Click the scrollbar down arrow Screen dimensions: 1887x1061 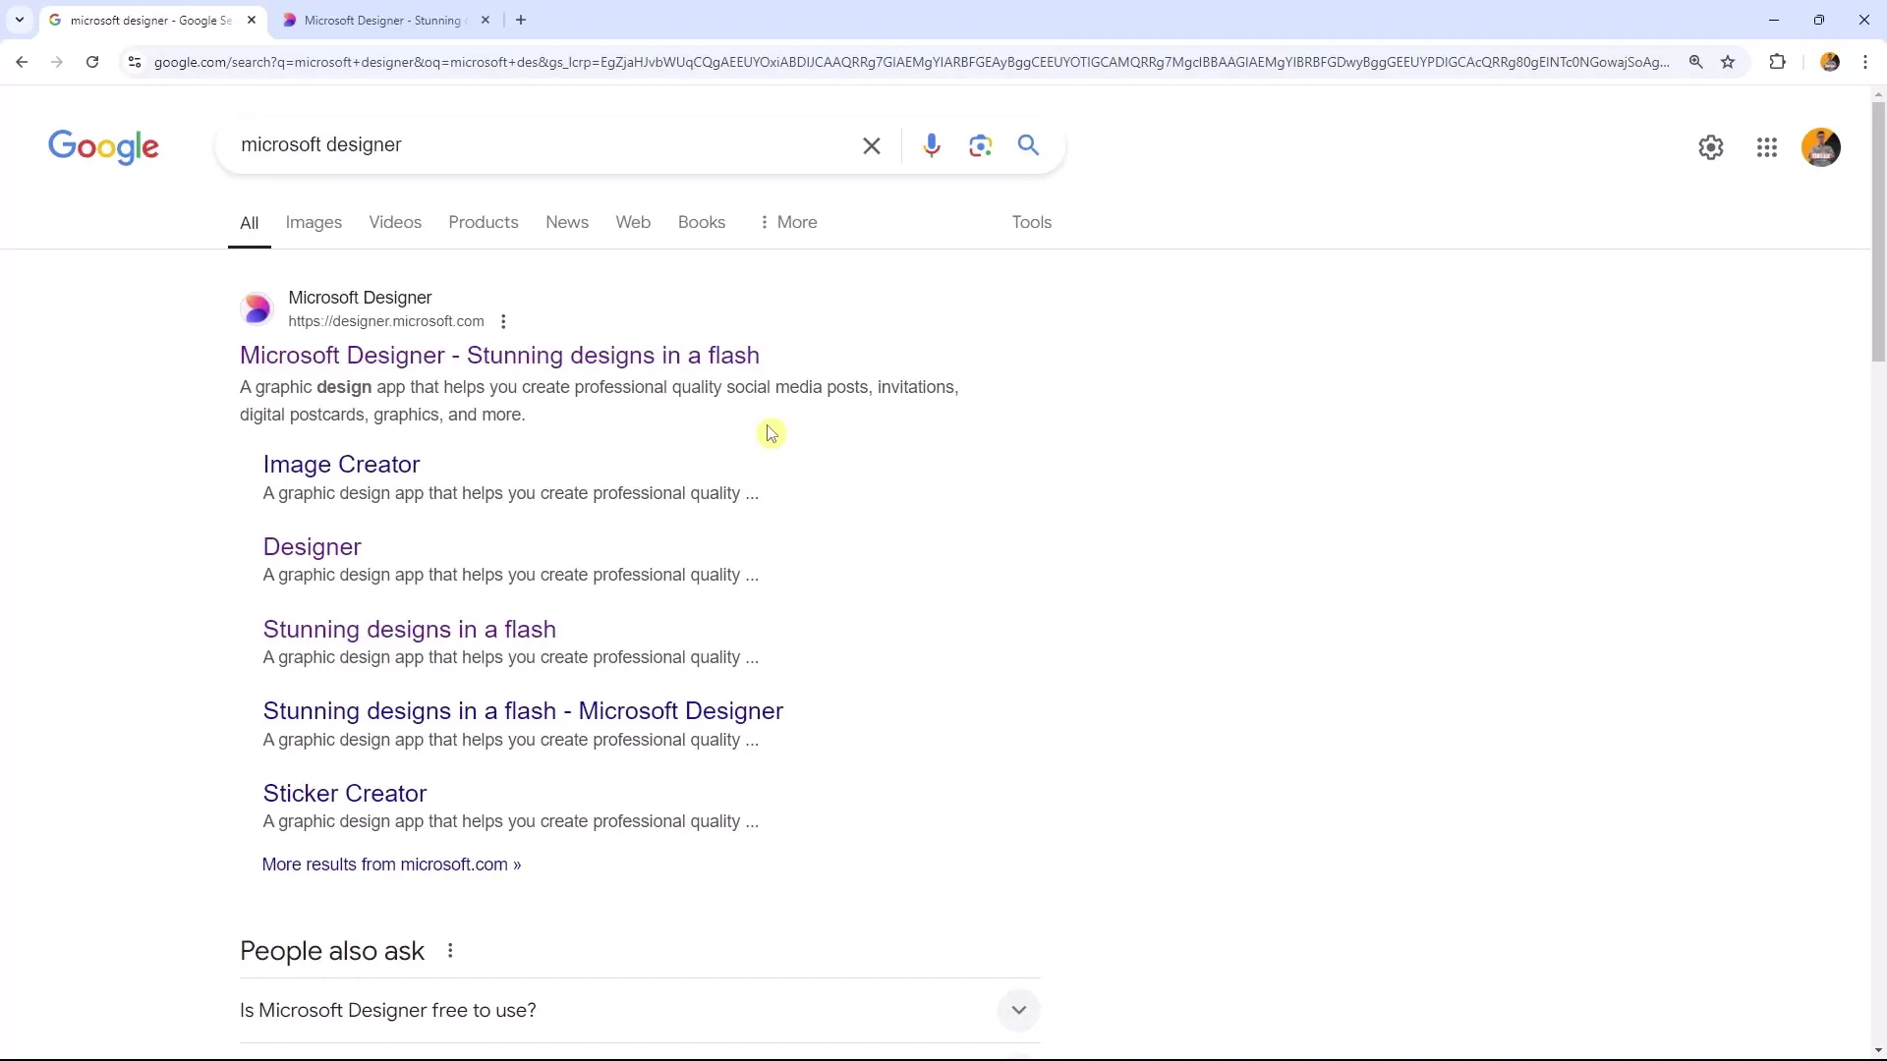[x=1878, y=1051]
